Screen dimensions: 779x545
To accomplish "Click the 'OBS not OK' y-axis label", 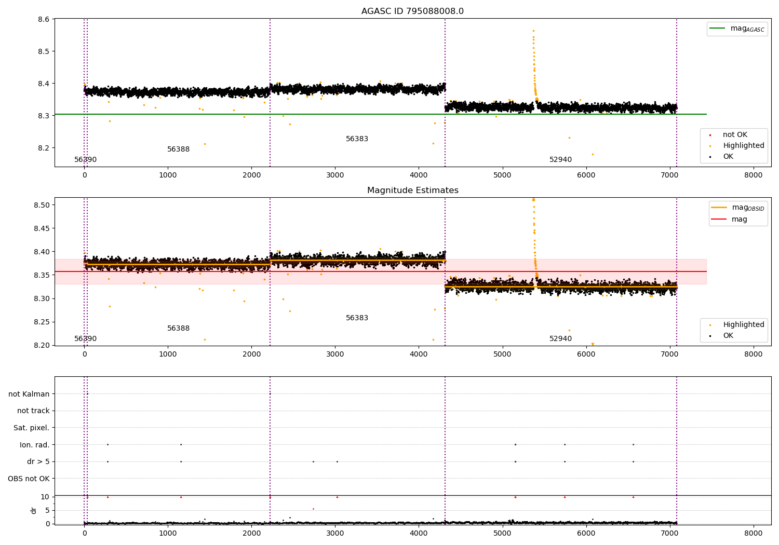I will pos(29,479).
